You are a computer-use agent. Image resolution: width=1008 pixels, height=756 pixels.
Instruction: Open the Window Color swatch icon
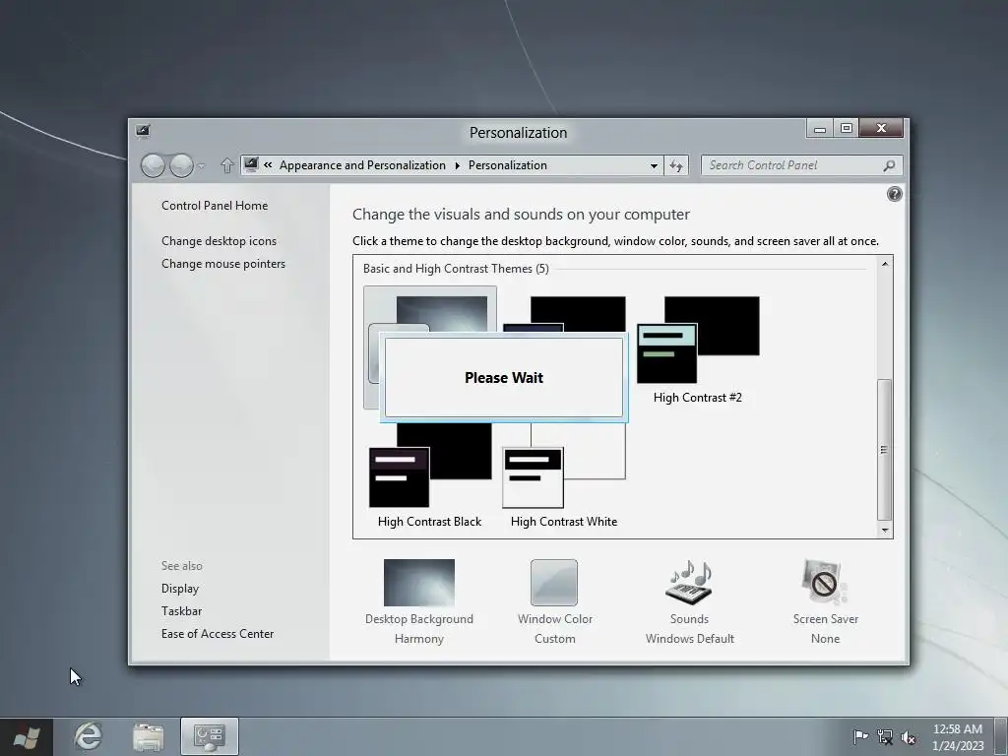click(554, 583)
